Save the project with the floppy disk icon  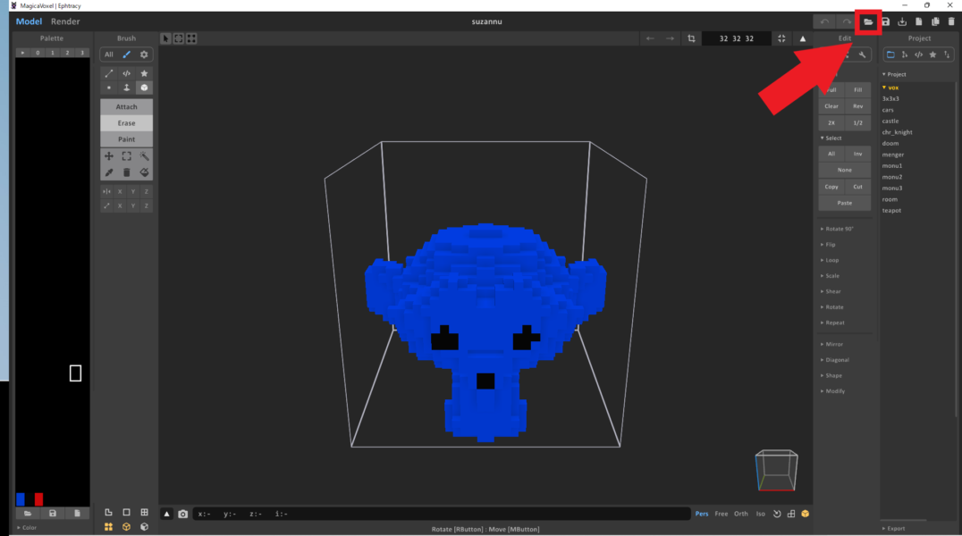885,21
